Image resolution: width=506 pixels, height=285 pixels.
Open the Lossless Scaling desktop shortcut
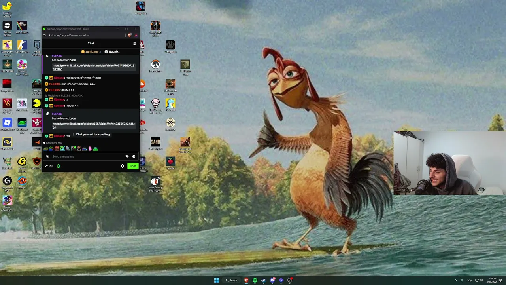(x=7, y=8)
